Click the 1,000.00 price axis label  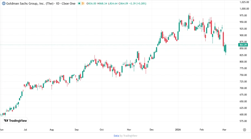pos(244,9)
